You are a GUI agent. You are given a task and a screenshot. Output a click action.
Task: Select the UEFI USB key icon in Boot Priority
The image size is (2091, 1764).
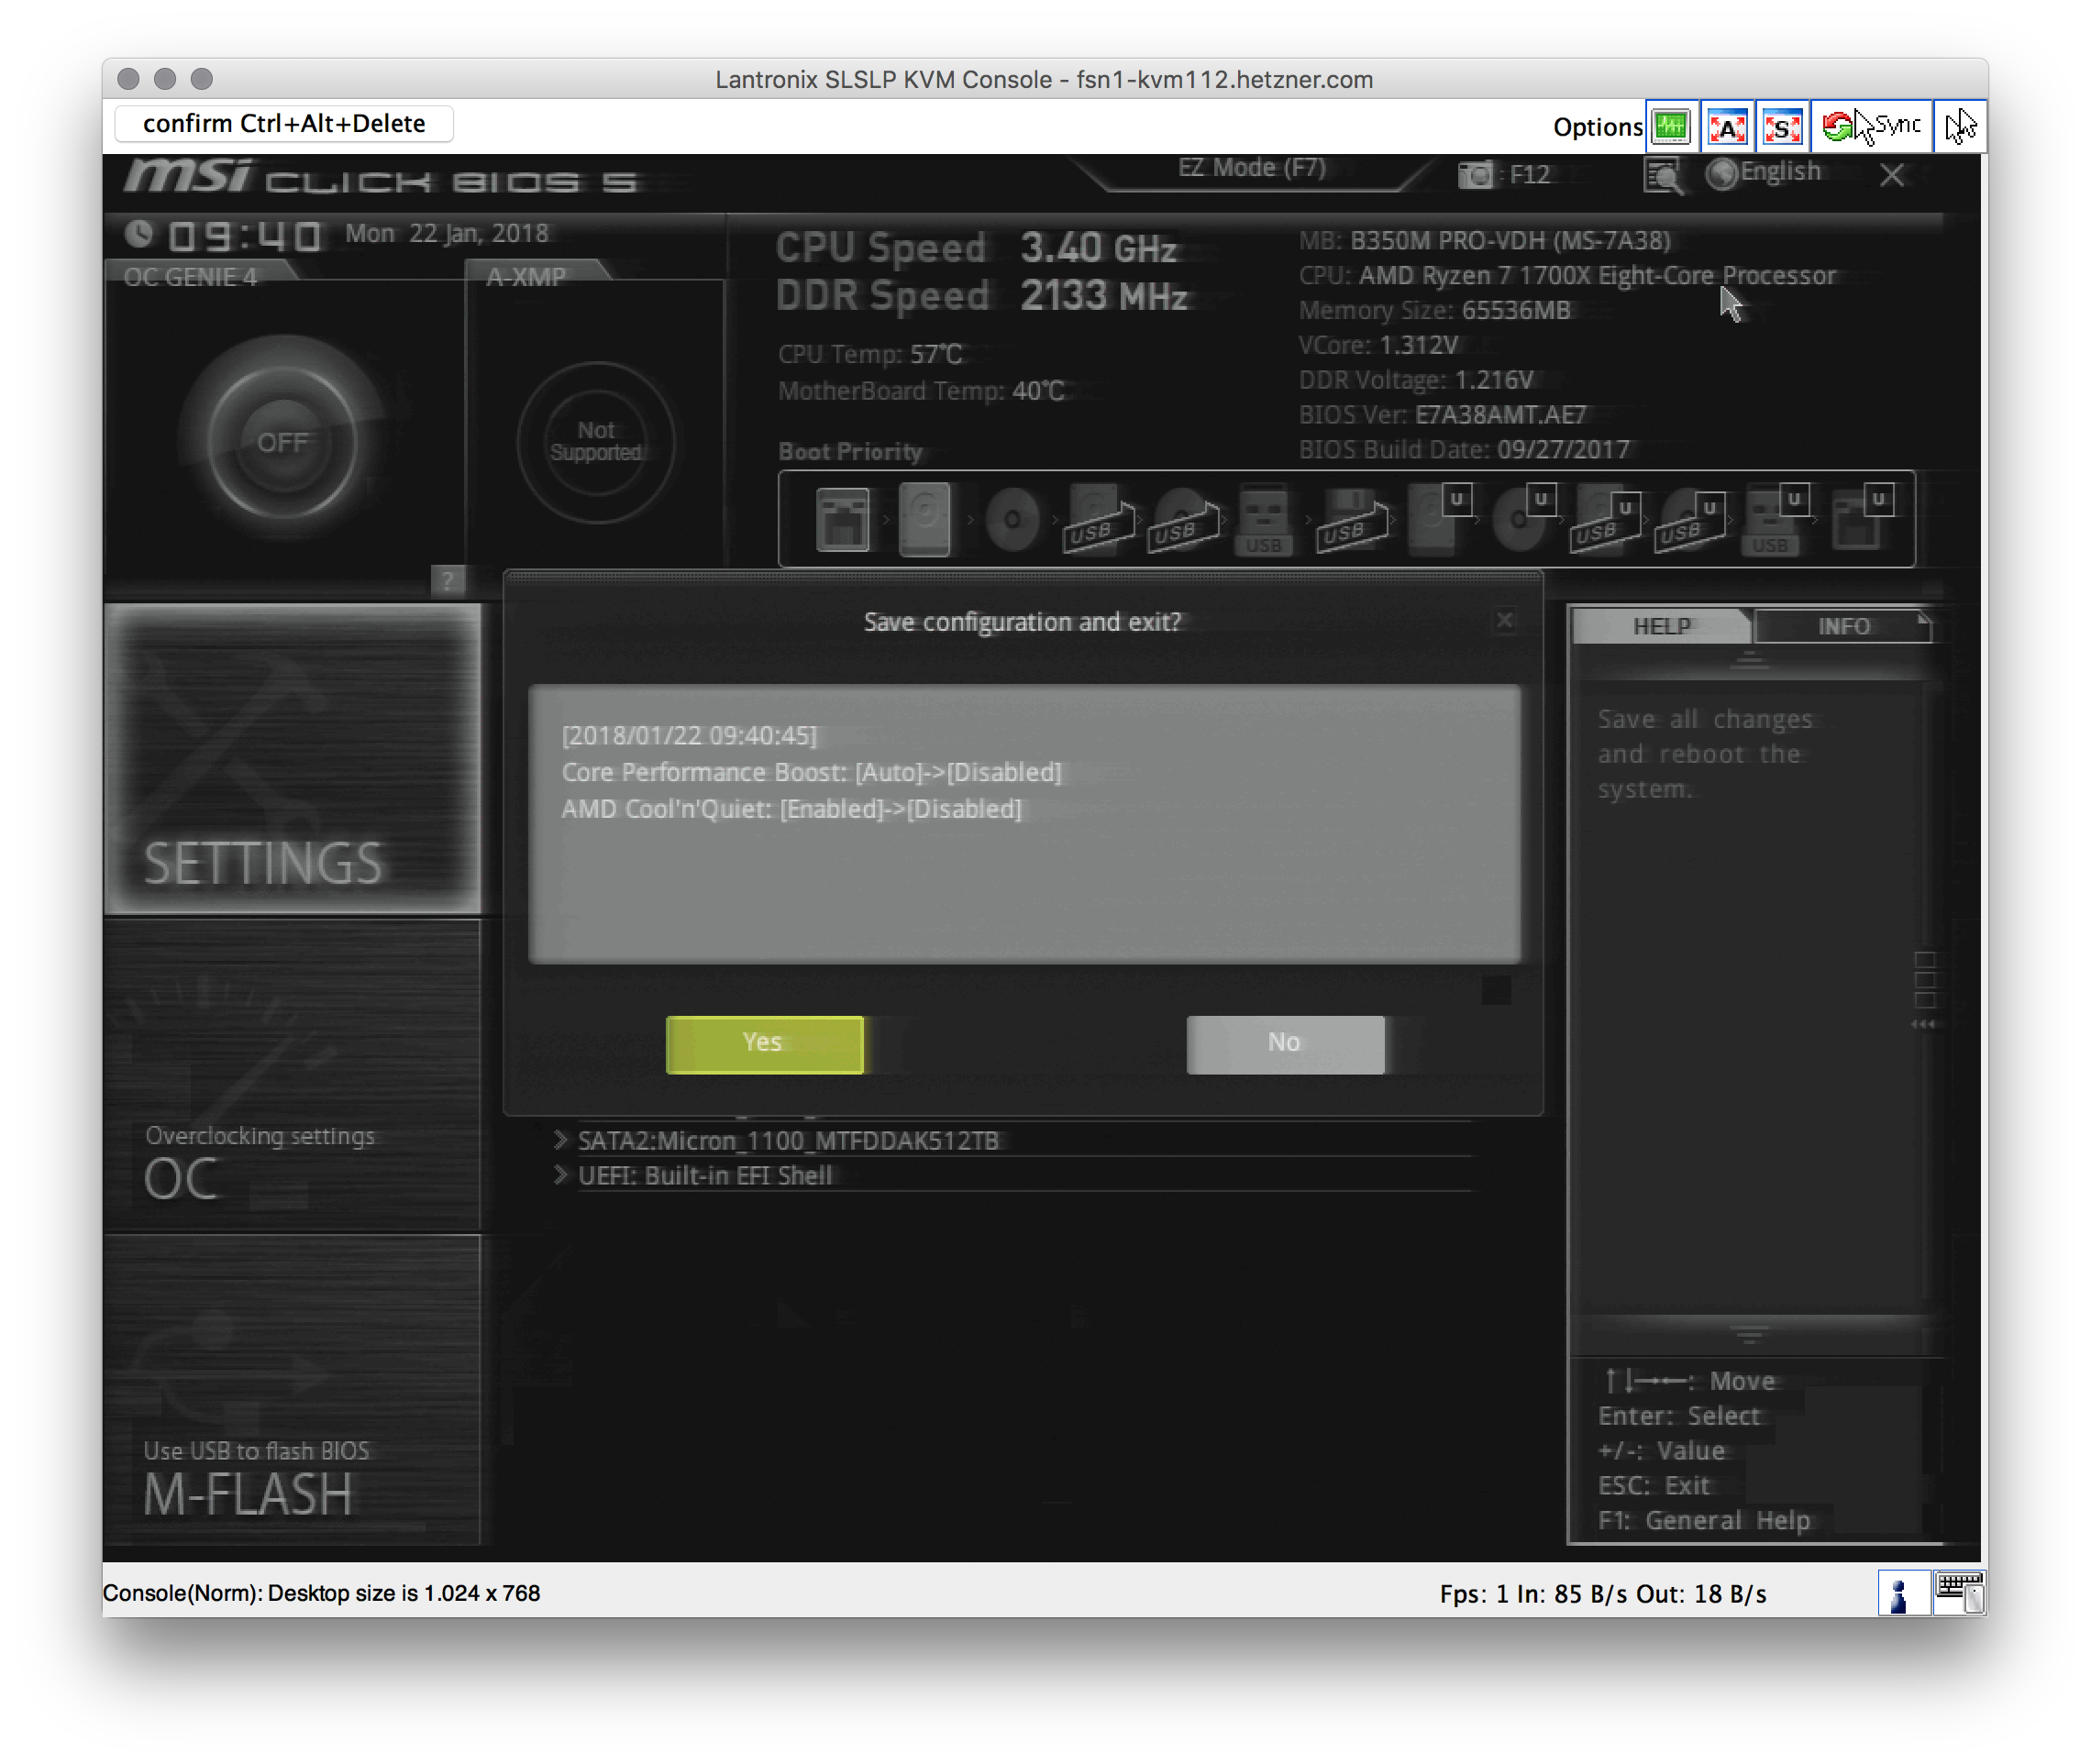pyautogui.click(x=1776, y=519)
